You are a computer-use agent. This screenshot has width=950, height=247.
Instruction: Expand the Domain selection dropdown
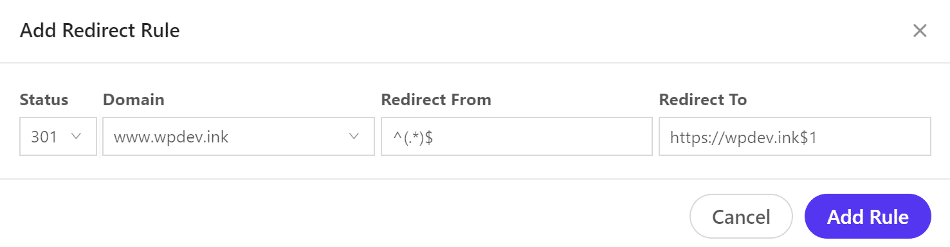(239, 136)
